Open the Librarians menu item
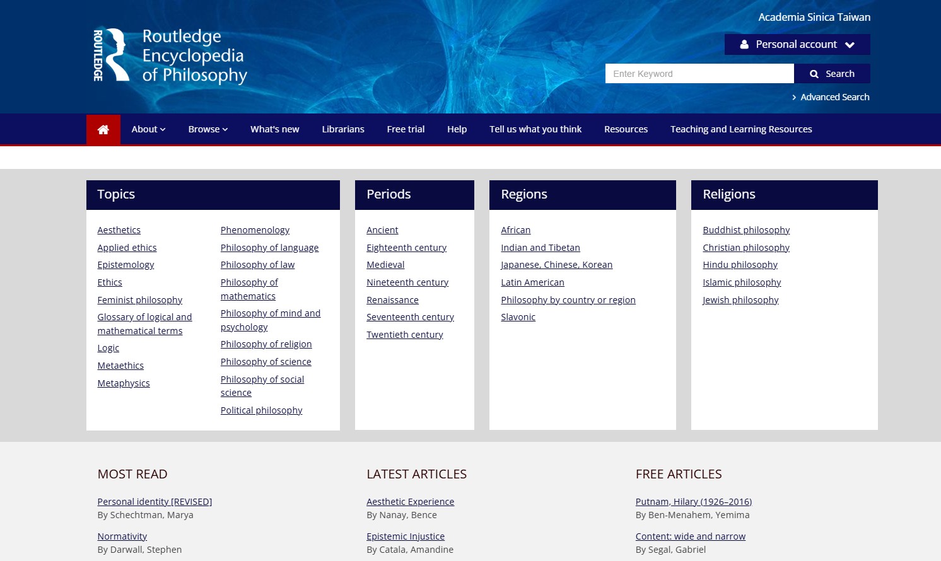 pos(343,129)
